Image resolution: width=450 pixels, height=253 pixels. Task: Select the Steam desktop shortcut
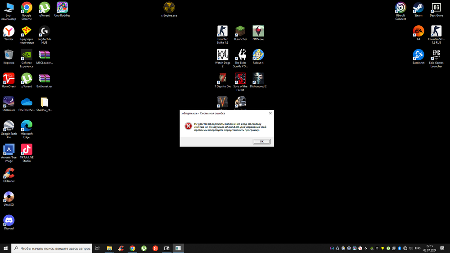[418, 9]
